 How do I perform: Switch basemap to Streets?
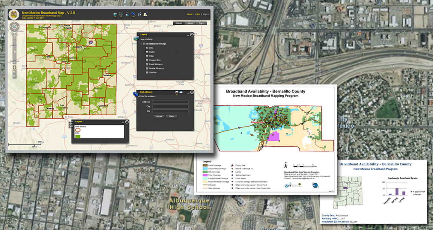pos(179,23)
